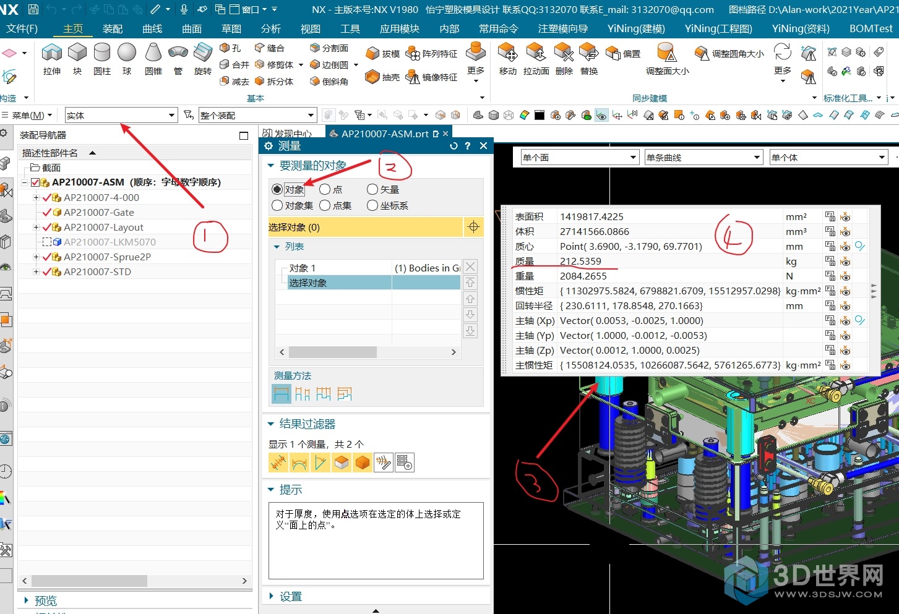Click the 偏置 offset region tool
The image size is (899, 614).
pos(623,54)
